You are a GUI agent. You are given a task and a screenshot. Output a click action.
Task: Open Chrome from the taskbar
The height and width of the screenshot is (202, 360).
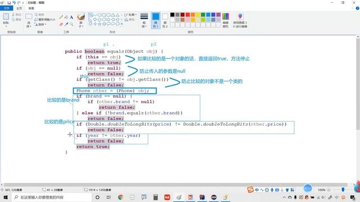point(120,197)
